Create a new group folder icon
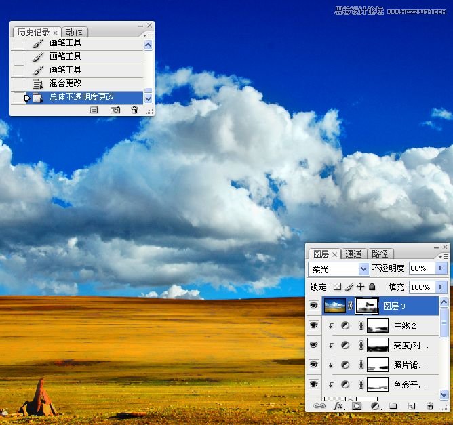 tap(393, 406)
